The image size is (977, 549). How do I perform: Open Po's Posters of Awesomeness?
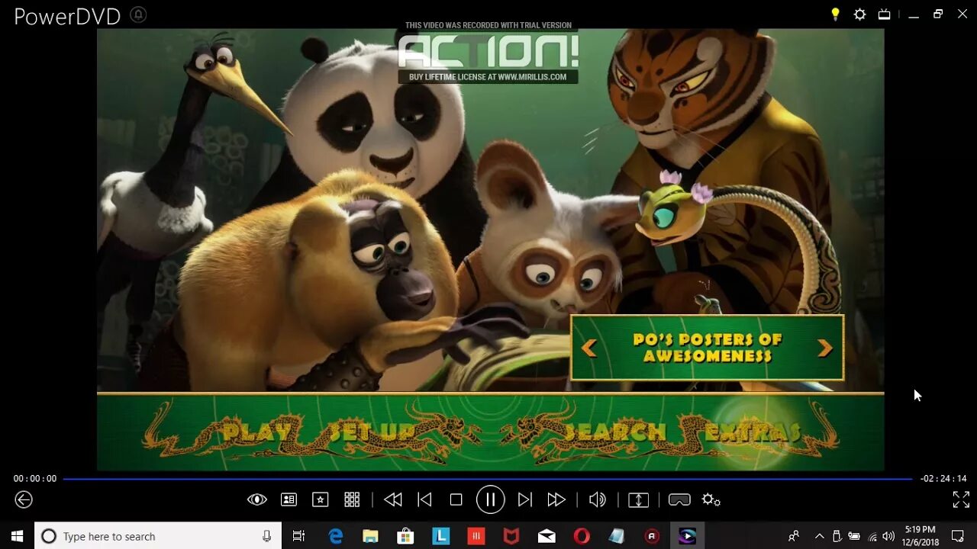pos(707,348)
